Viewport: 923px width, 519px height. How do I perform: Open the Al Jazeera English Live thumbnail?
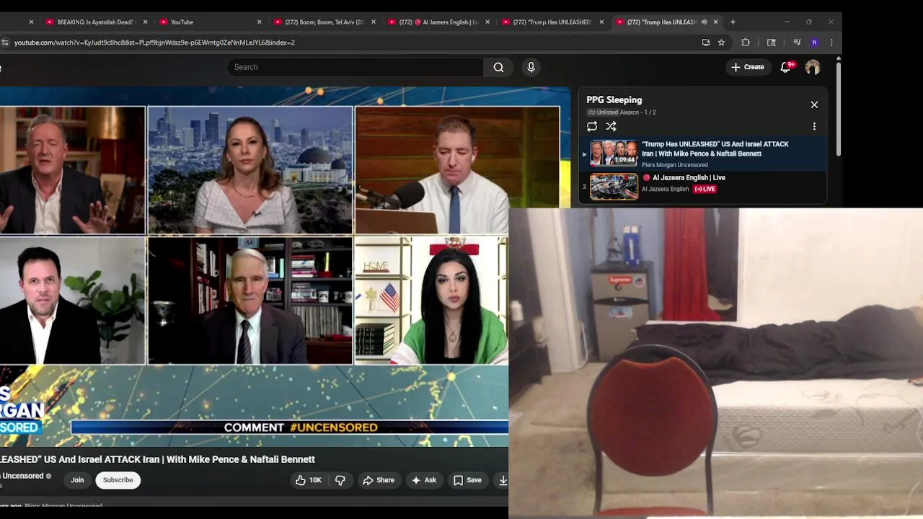pos(614,187)
